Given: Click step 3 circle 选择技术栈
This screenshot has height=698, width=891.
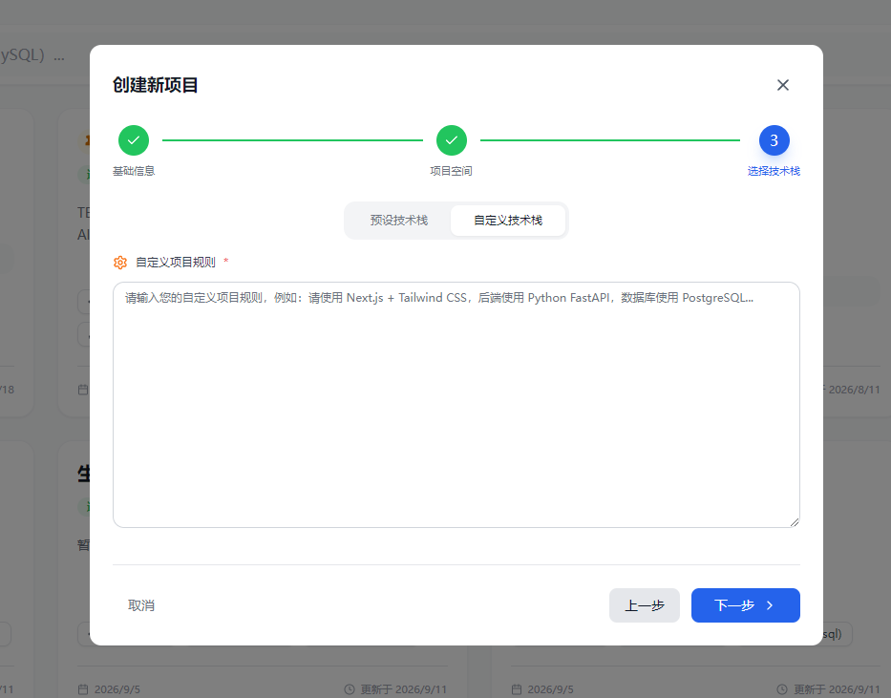Looking at the screenshot, I should (774, 140).
